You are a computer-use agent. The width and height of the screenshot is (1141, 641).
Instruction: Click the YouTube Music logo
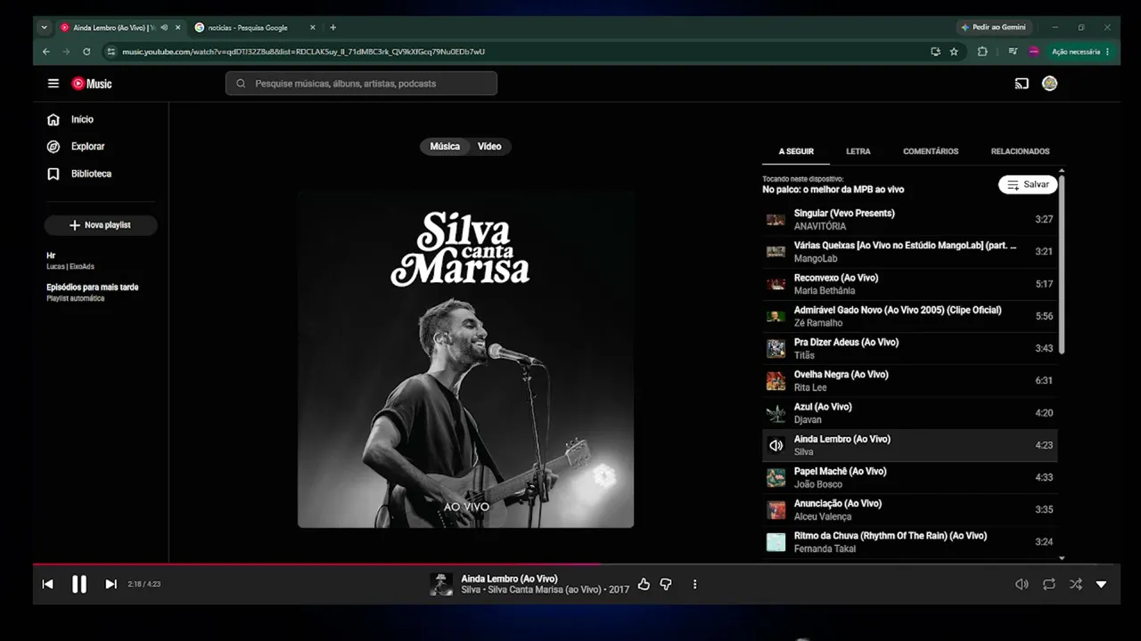92,84
